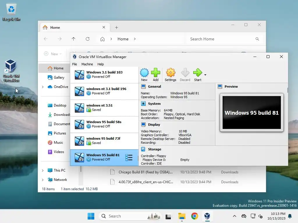Viewport: 298px width, 223px height.
Task: Open Music in File Explorer sidebar
Action: 56,143
